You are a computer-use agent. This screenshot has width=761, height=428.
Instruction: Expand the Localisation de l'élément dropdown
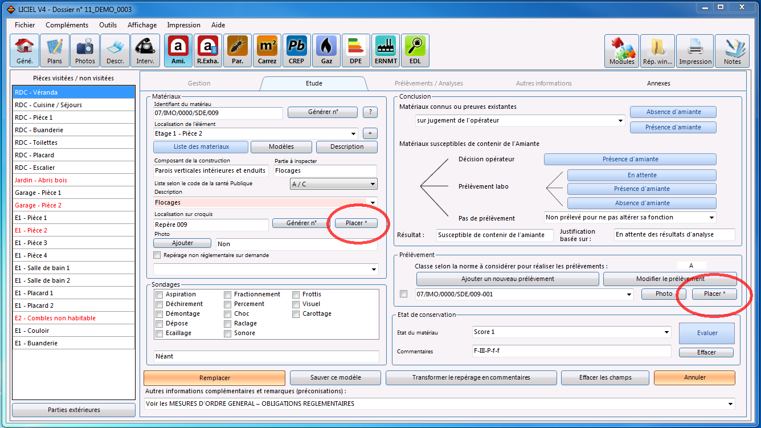(x=354, y=133)
